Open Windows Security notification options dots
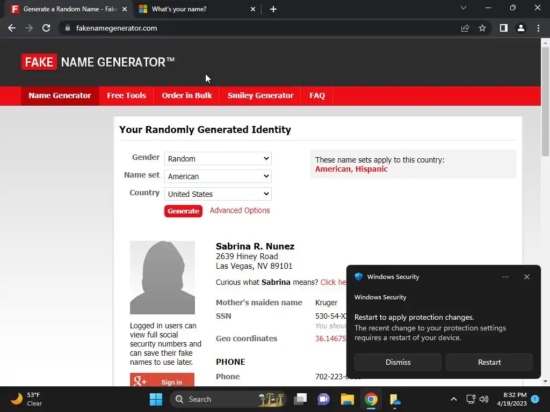The width and height of the screenshot is (550, 412). coord(505,277)
